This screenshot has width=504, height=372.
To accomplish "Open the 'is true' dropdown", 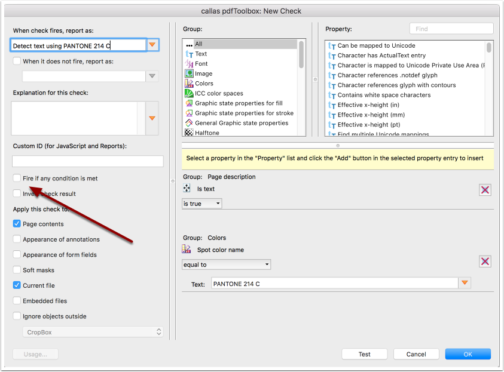I will pos(202,204).
